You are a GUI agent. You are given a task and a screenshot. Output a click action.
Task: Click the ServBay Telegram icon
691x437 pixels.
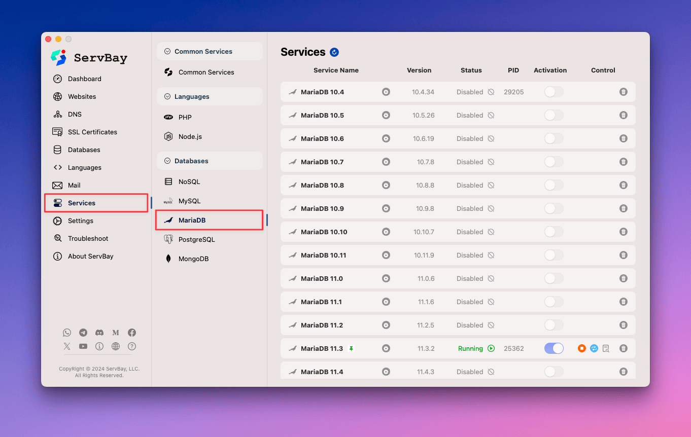pos(83,333)
